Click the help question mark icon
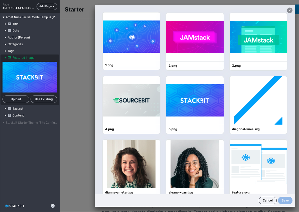 [x=53, y=206]
